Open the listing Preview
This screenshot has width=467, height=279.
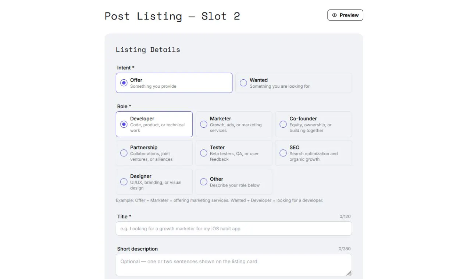345,15
